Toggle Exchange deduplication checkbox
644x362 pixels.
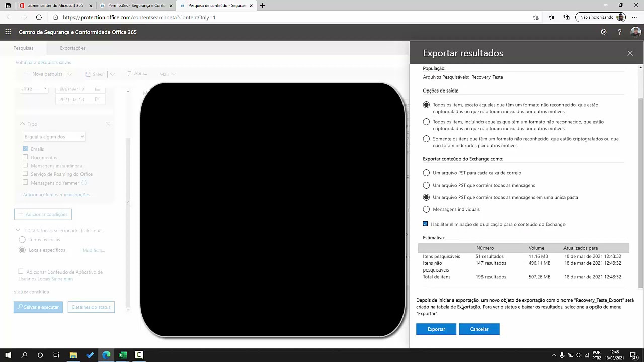coord(426,224)
